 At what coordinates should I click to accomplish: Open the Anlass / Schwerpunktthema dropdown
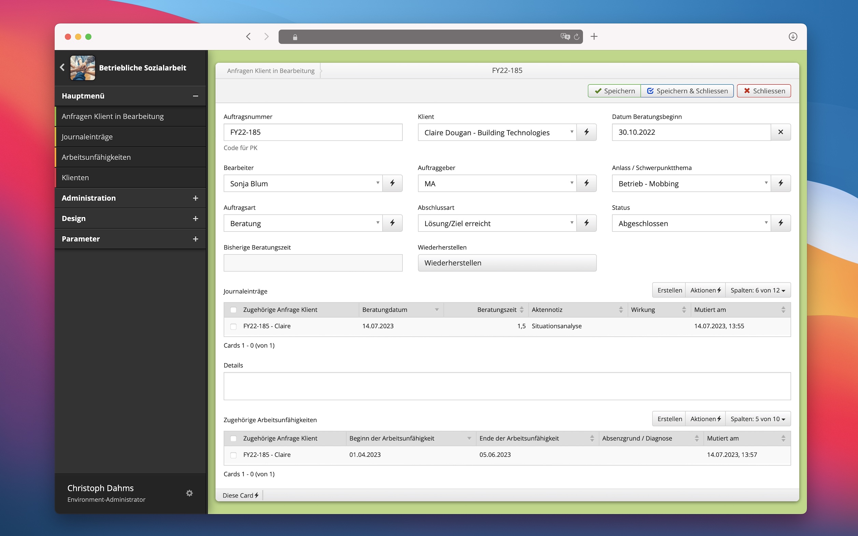pos(691,183)
